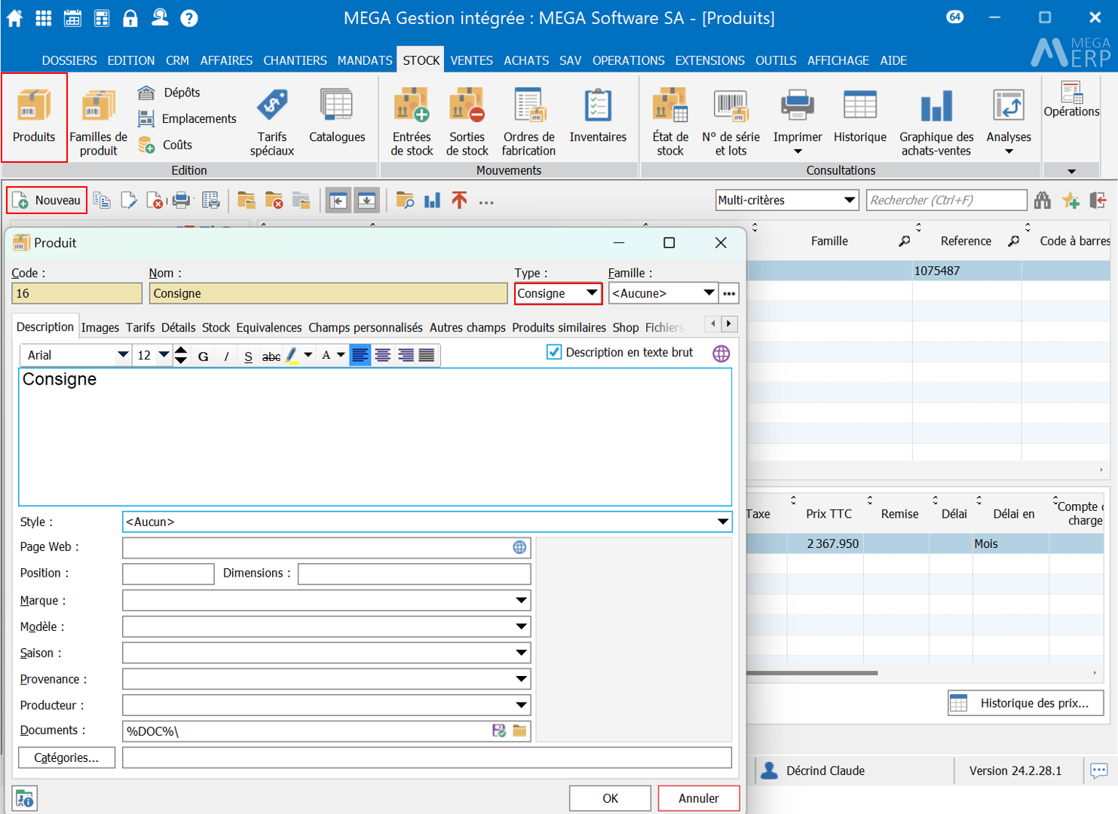1118x814 pixels.
Task: Open the ACHATS menu
Action: tap(526, 60)
